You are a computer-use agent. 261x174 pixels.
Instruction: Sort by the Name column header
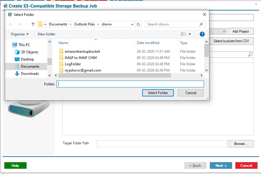(63, 43)
